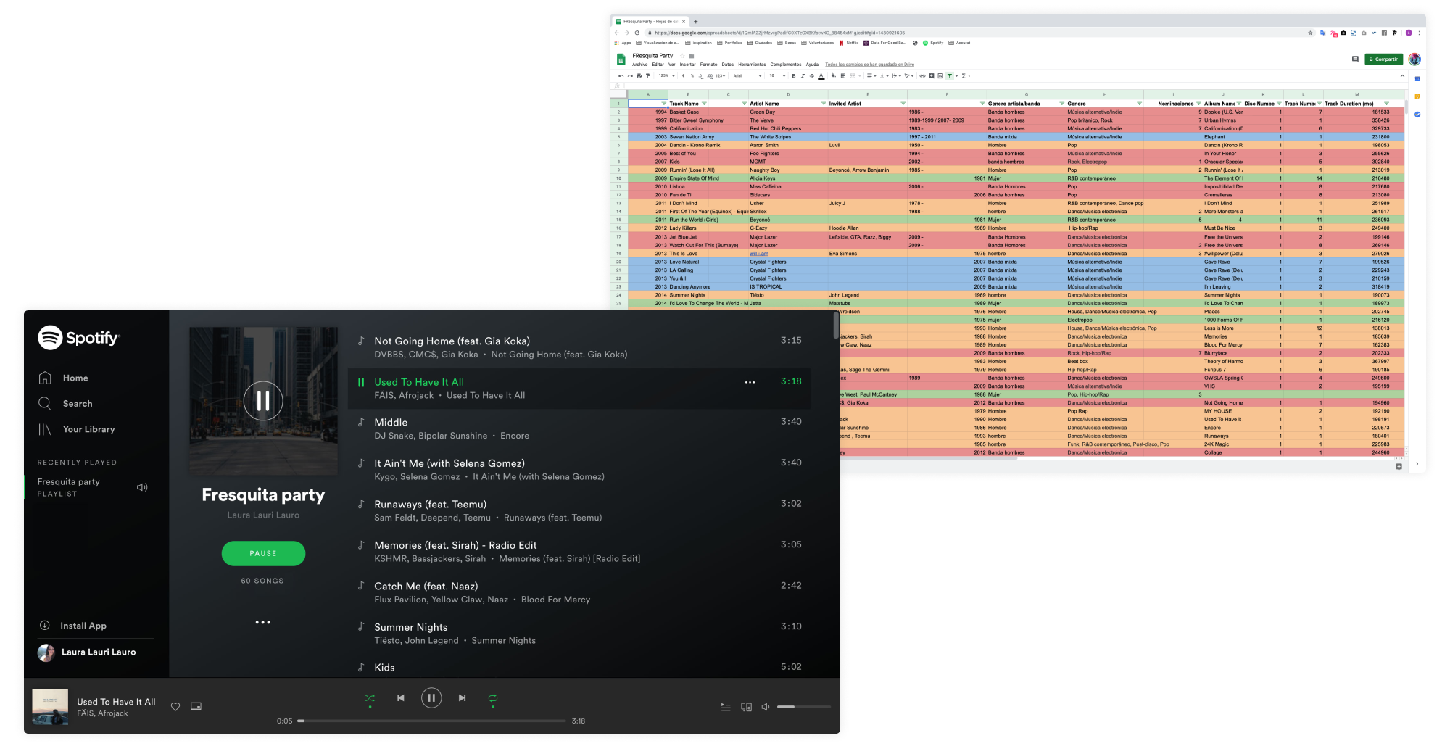Reload the Chrome page

pos(637,33)
